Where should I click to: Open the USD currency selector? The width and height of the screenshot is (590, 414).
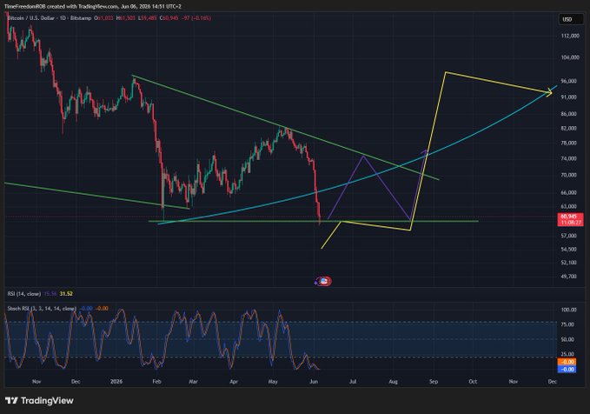(570, 19)
